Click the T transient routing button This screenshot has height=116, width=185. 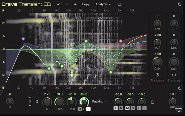[x=116, y=108]
